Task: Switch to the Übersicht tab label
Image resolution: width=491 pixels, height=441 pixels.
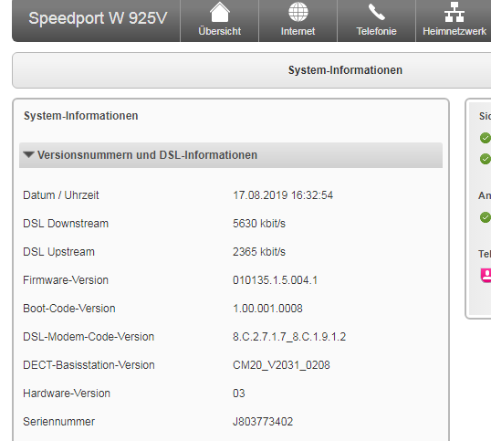Action: click(220, 31)
